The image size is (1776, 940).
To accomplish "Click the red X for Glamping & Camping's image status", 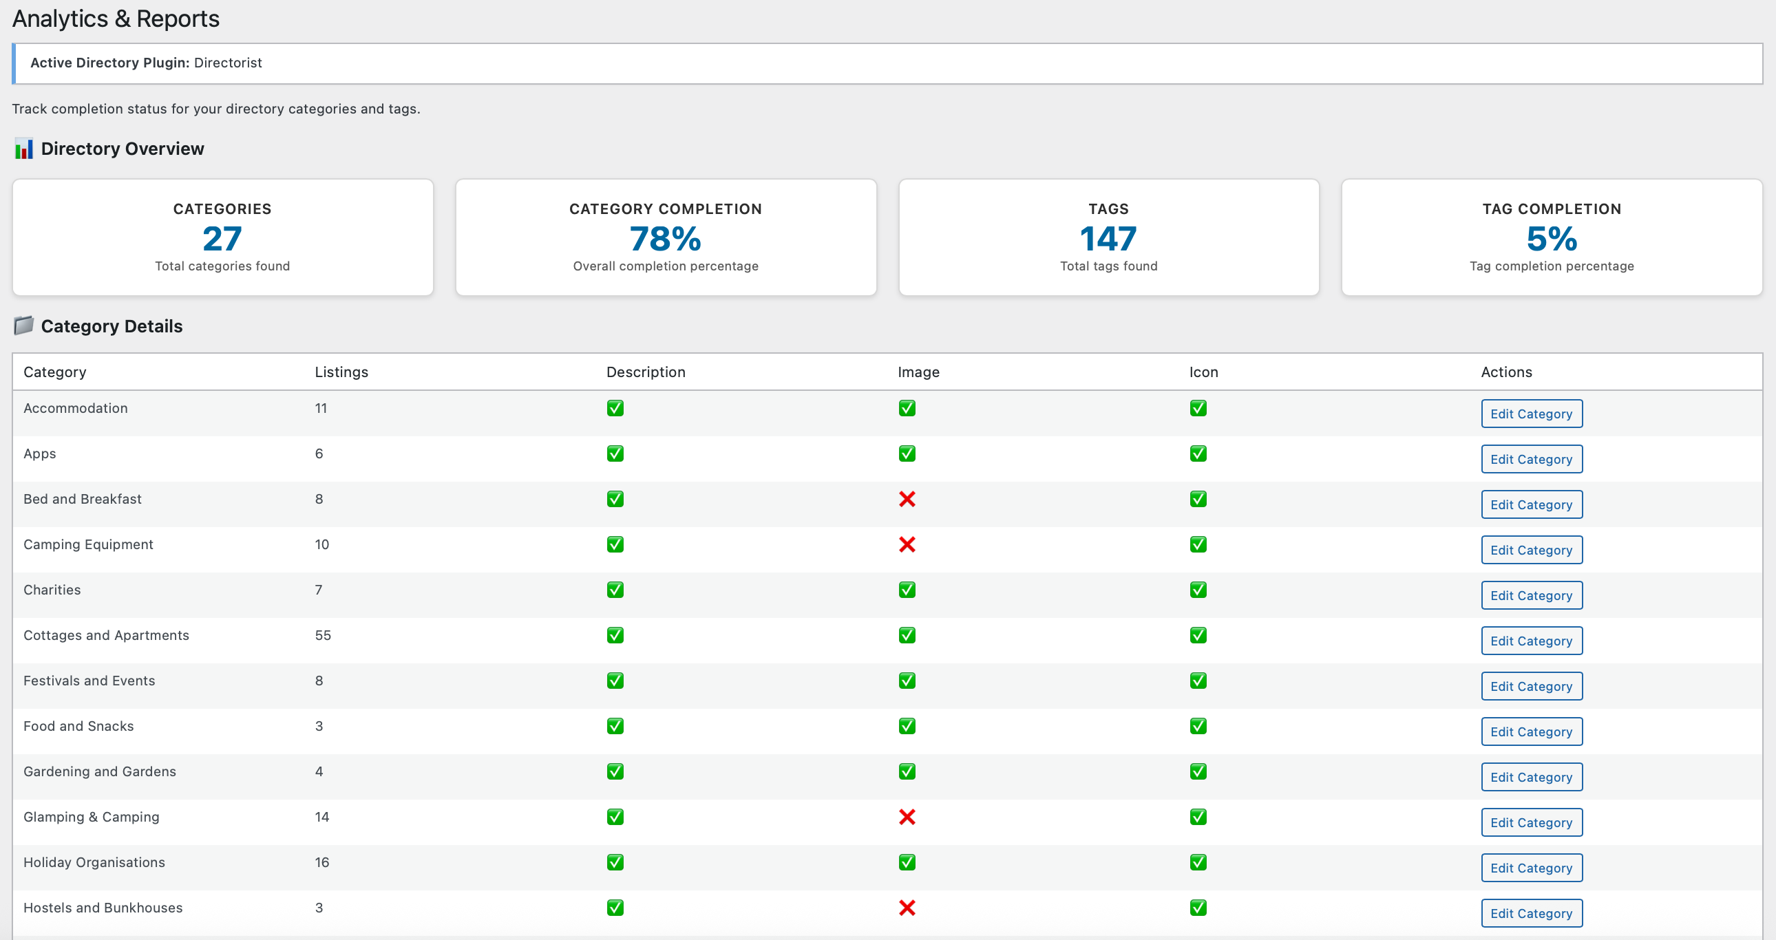I will (x=907, y=817).
